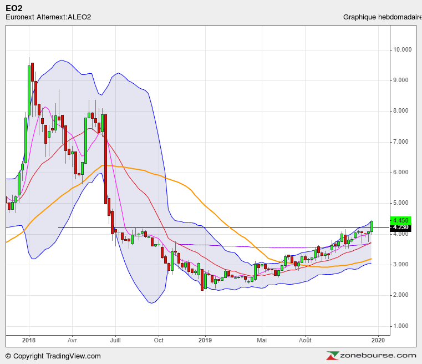Click the Août date axis label
The height and width of the screenshot is (364, 422).
[305, 340]
